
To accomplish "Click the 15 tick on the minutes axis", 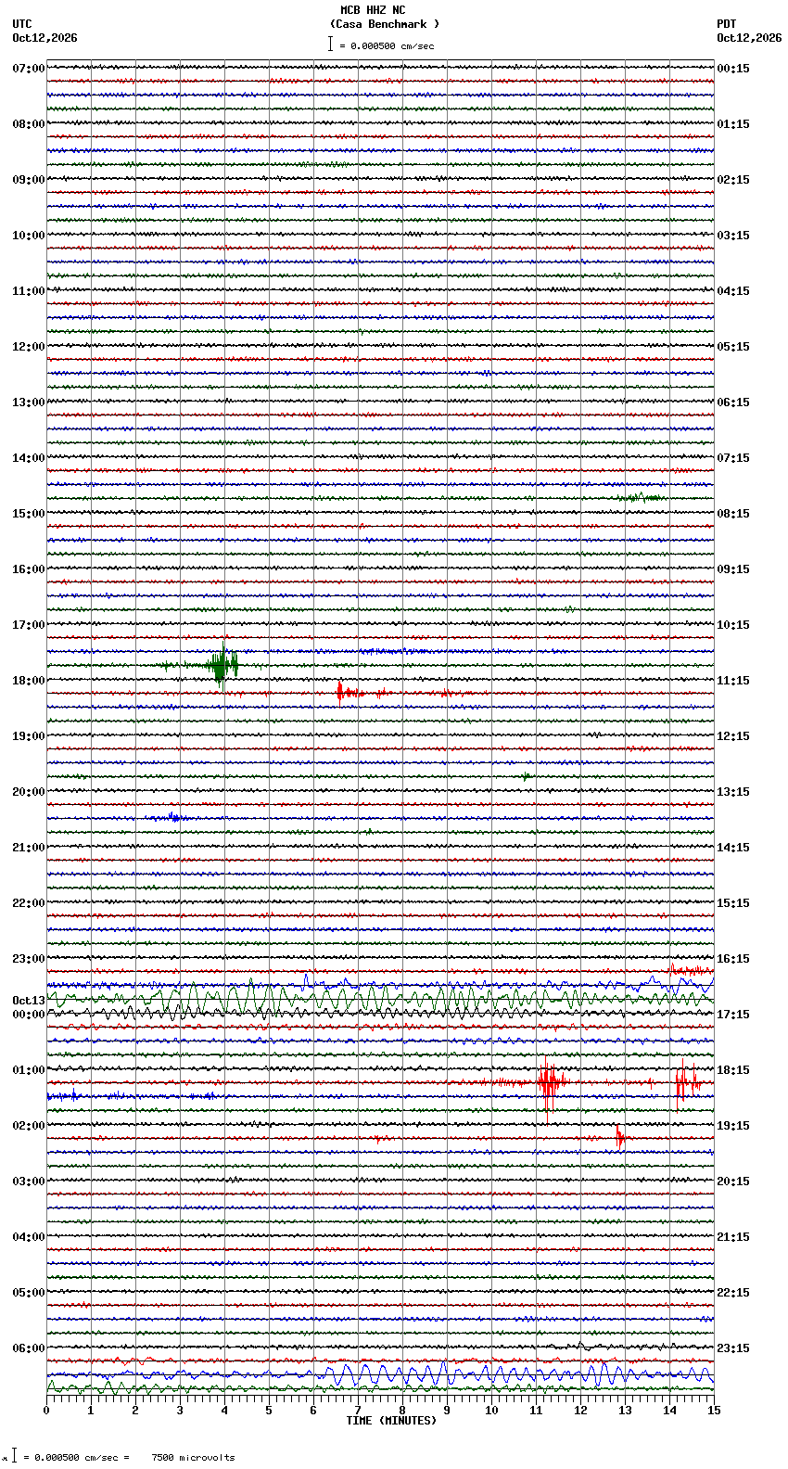I will [713, 1411].
